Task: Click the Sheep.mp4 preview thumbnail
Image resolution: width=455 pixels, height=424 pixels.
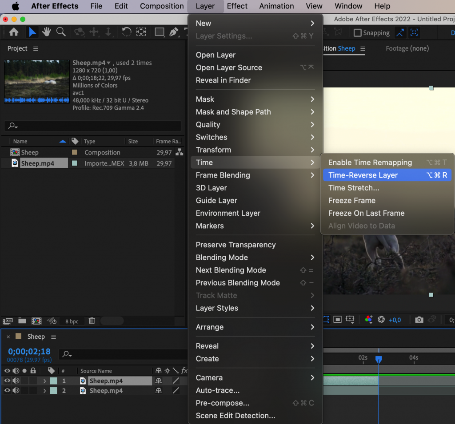Action: (36, 81)
